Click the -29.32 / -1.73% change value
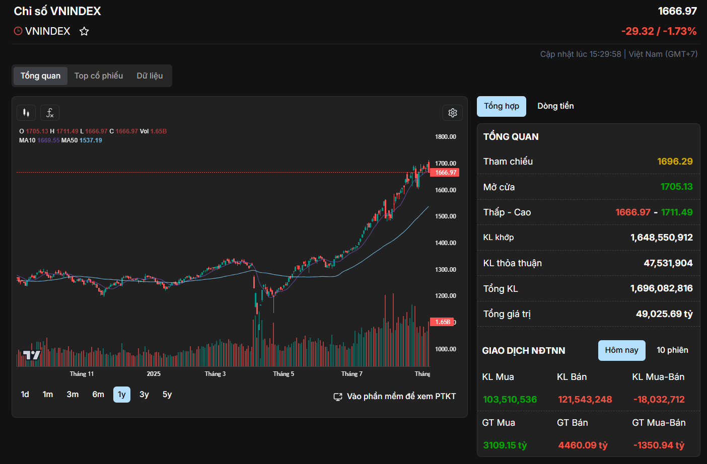 pos(659,31)
